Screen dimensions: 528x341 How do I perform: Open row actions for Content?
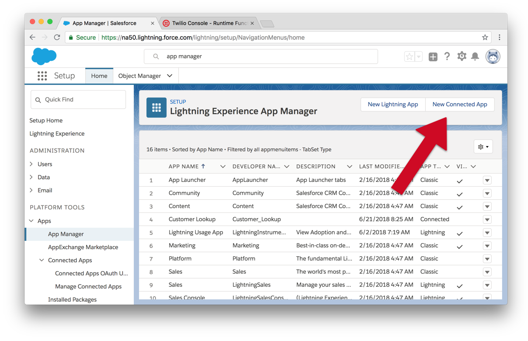[487, 206]
